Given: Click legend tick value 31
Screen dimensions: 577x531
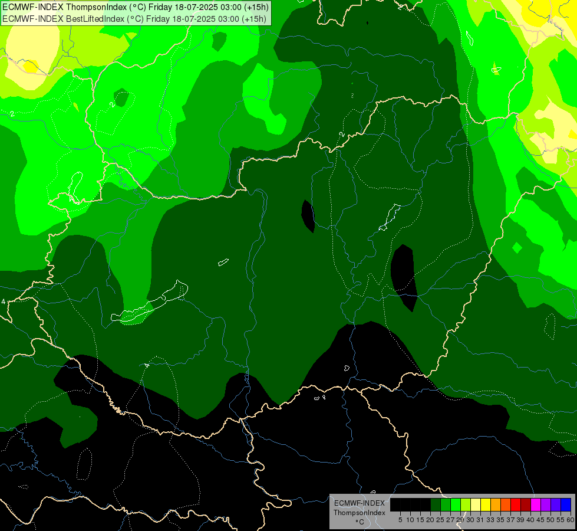Looking at the screenshot, I should click(x=480, y=520).
